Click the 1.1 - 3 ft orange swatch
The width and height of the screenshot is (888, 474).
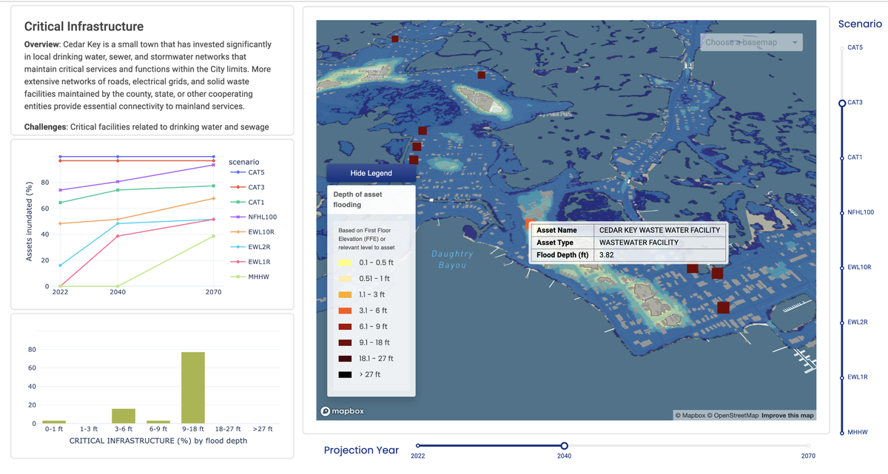click(x=344, y=294)
